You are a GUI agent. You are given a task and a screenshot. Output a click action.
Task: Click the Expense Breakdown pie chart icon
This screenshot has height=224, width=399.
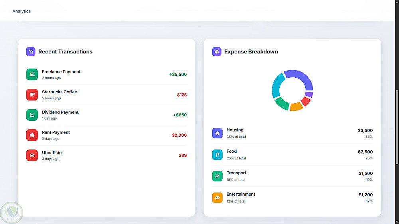(217, 51)
